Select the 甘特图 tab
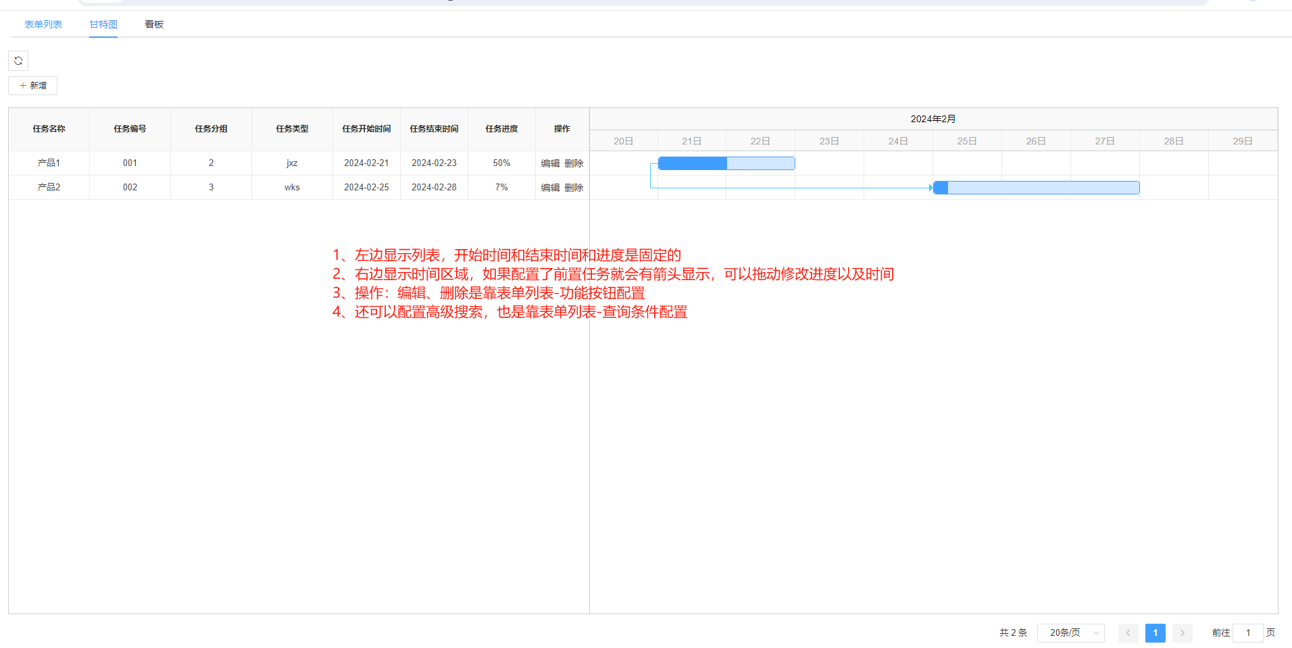1292x648 pixels. (103, 24)
